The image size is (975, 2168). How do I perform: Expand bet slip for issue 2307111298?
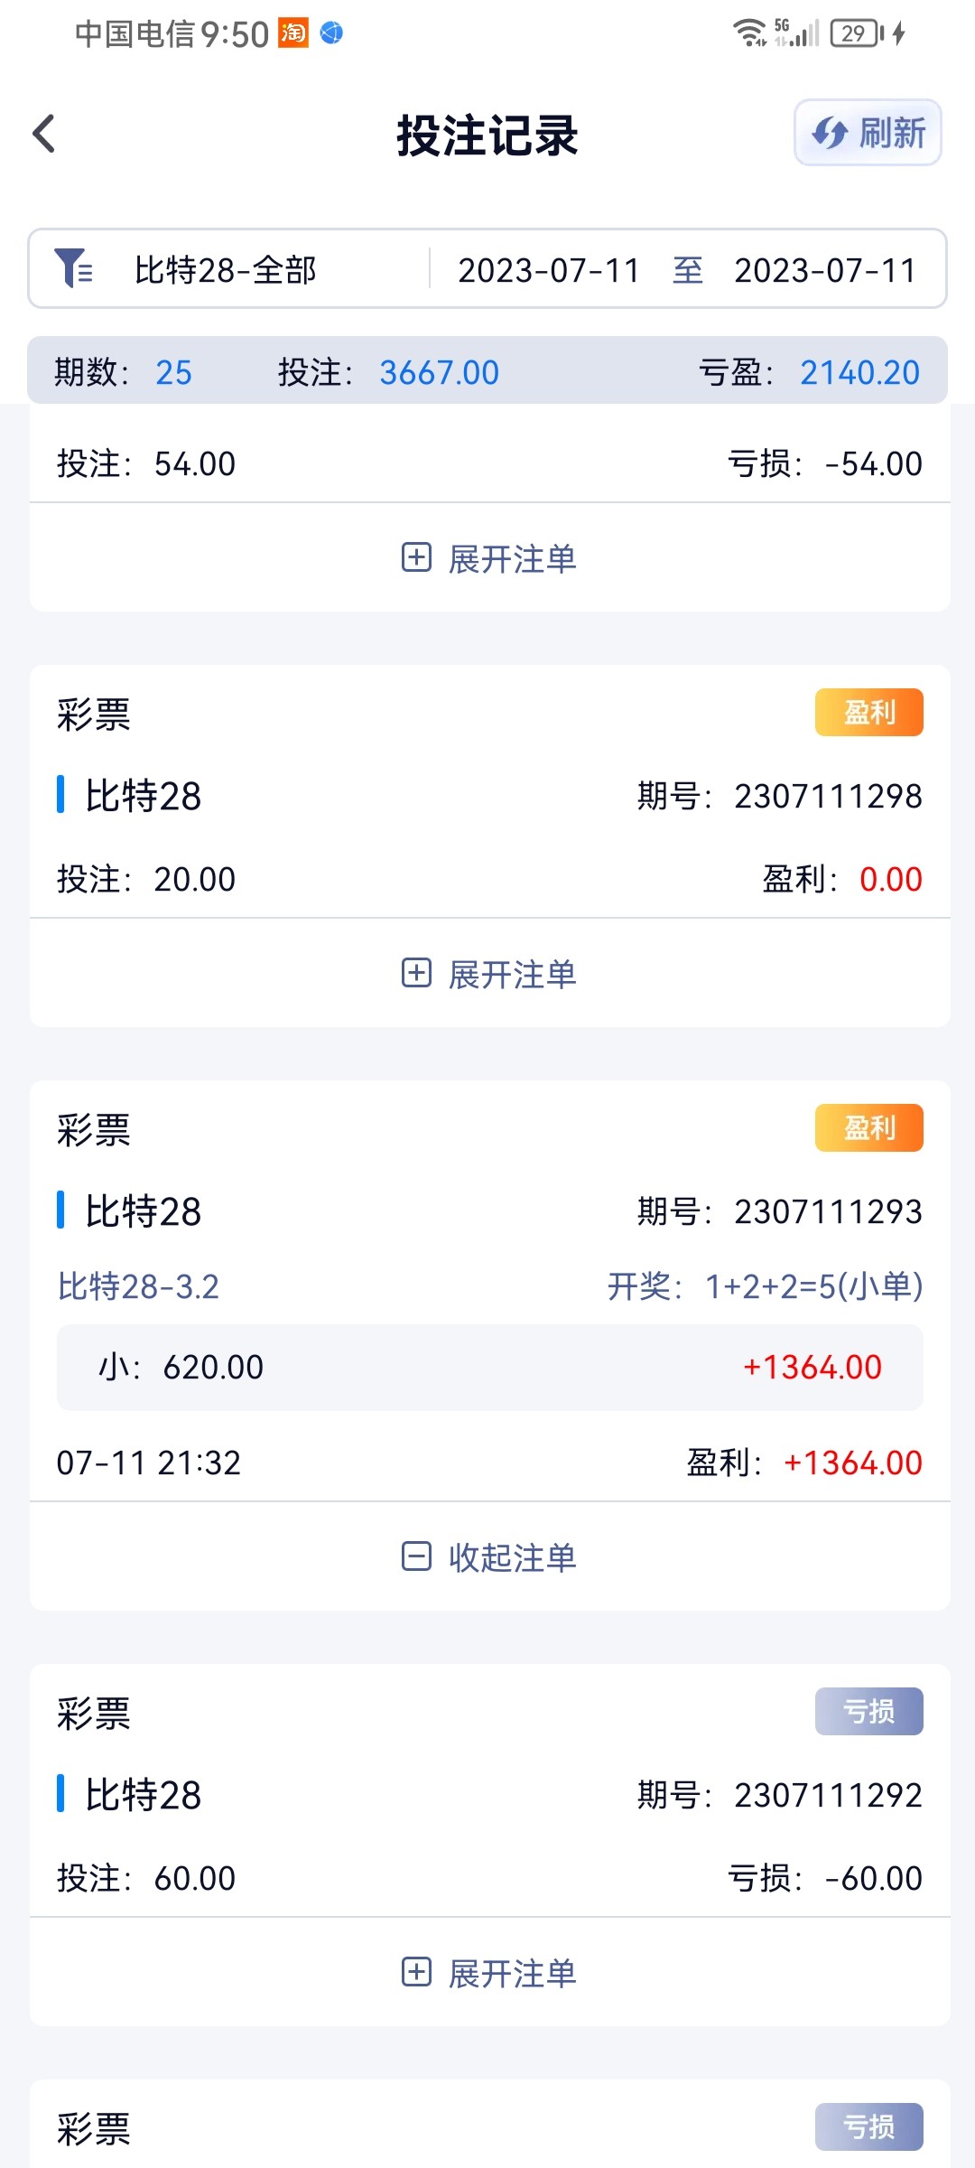[512, 975]
